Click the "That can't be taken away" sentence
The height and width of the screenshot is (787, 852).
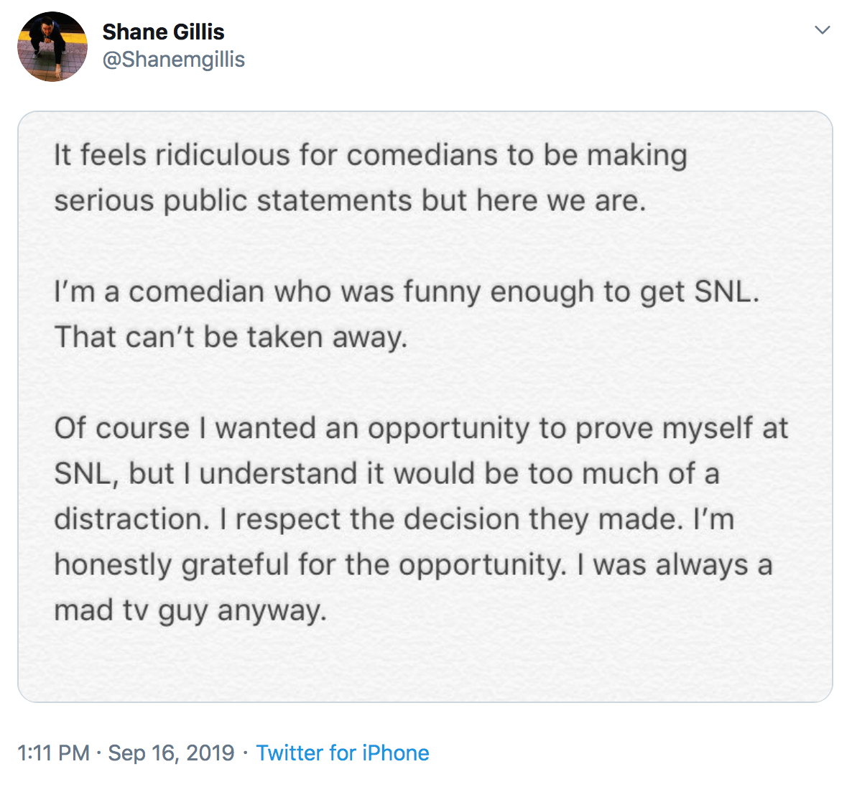point(231,337)
